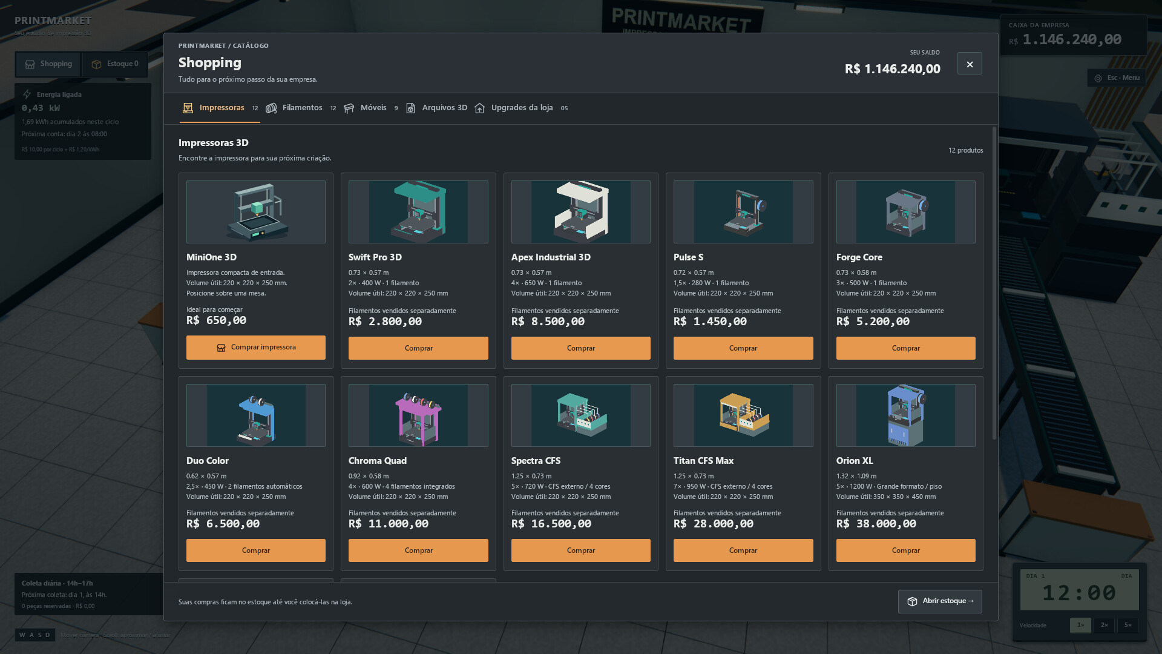Screen dimensions: 1162x654
Task: Buy the Titan CFS Max
Action: [x=743, y=550]
